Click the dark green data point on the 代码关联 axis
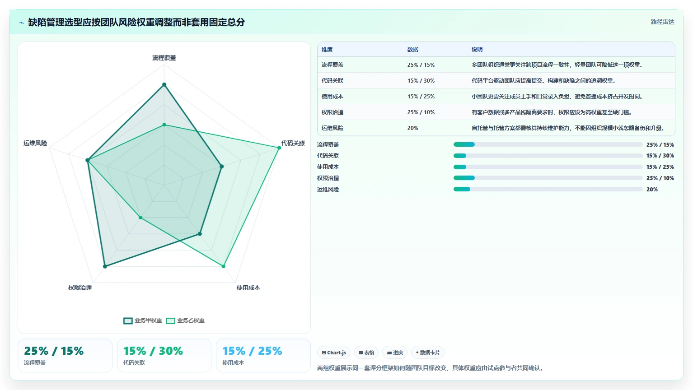Image resolution: width=693 pixels, height=390 pixels. [221, 166]
